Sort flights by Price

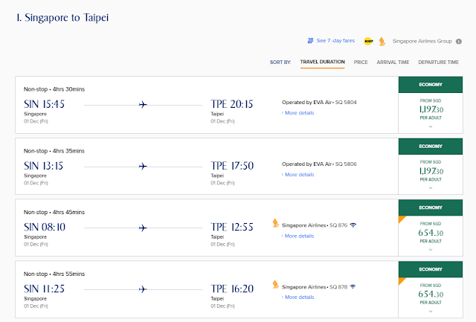(361, 62)
